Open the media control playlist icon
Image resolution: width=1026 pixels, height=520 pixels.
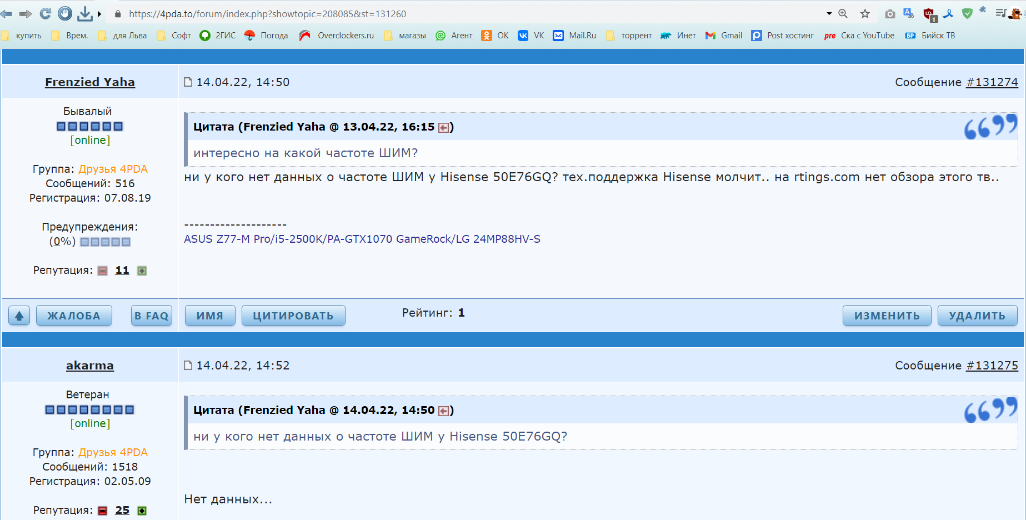(1001, 13)
